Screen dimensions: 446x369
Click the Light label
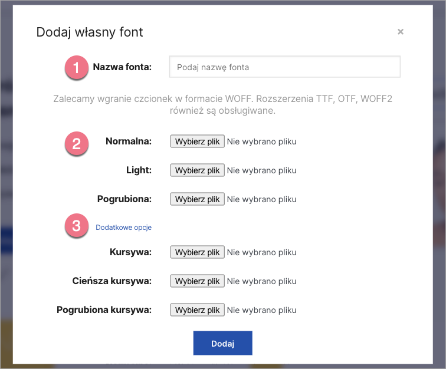[x=139, y=170]
